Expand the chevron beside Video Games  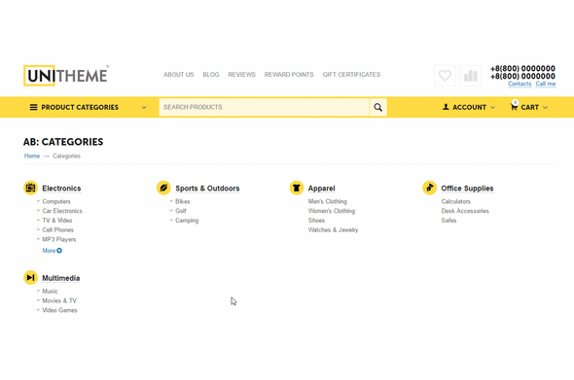pyautogui.click(x=38, y=310)
